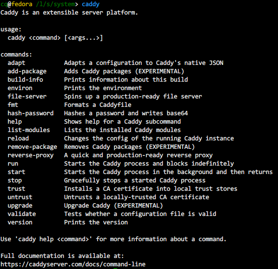Click the 'trust' command name
Screen dimensions: 278x269
[16, 189]
